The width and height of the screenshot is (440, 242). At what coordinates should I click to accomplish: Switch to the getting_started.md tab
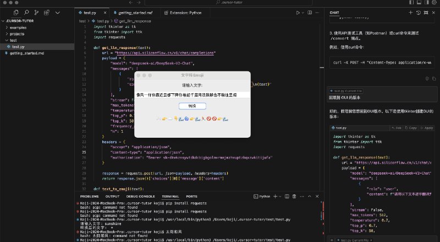(135, 13)
